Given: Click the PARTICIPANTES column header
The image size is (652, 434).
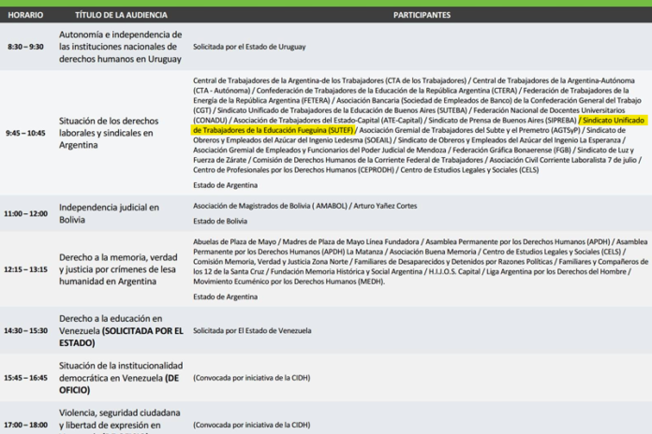Looking at the screenshot, I should pos(421,15).
